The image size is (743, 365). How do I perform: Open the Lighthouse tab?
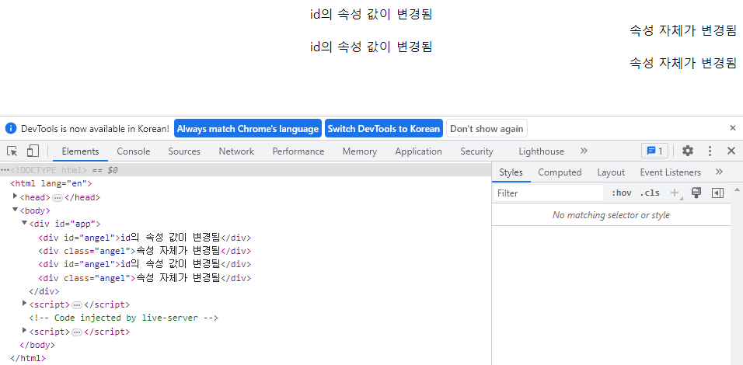pos(541,151)
